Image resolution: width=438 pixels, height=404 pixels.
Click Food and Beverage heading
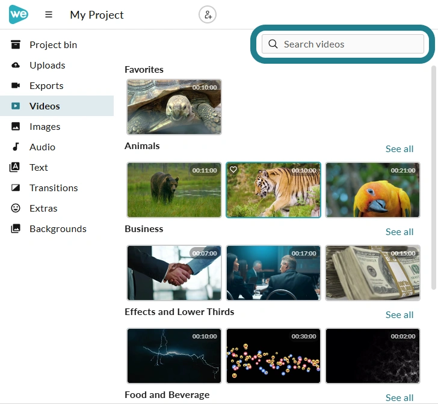[167, 395]
